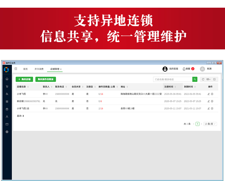Click the gift icon in the left sidebar
Image resolution: width=225 pixels, height=181 pixels.
[7, 109]
